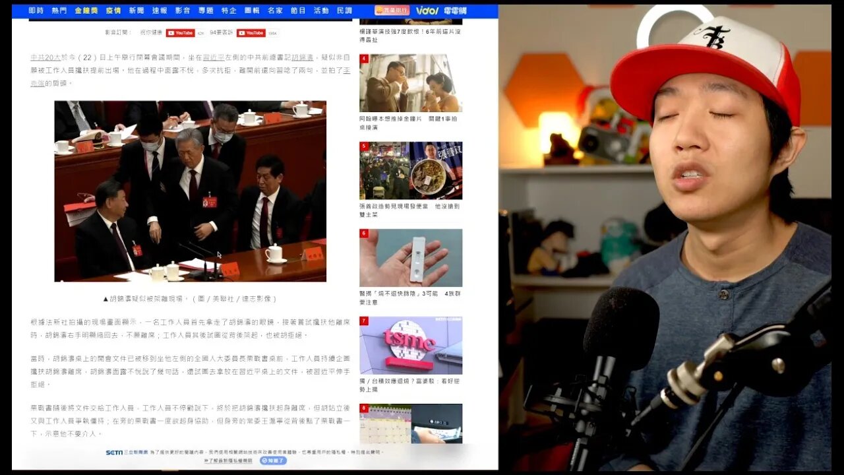The image size is (844, 475).
Task: Open sidebar thumbnail number 5
Action: [x=411, y=170]
